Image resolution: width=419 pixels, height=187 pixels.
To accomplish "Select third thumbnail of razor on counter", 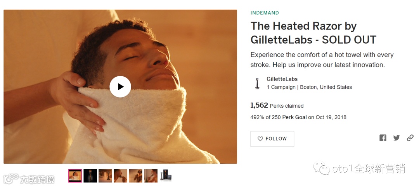I will (x=105, y=176).
